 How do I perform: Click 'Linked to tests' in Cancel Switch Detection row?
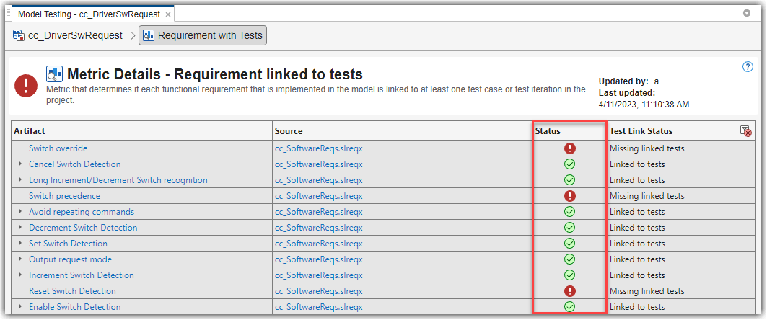point(637,164)
